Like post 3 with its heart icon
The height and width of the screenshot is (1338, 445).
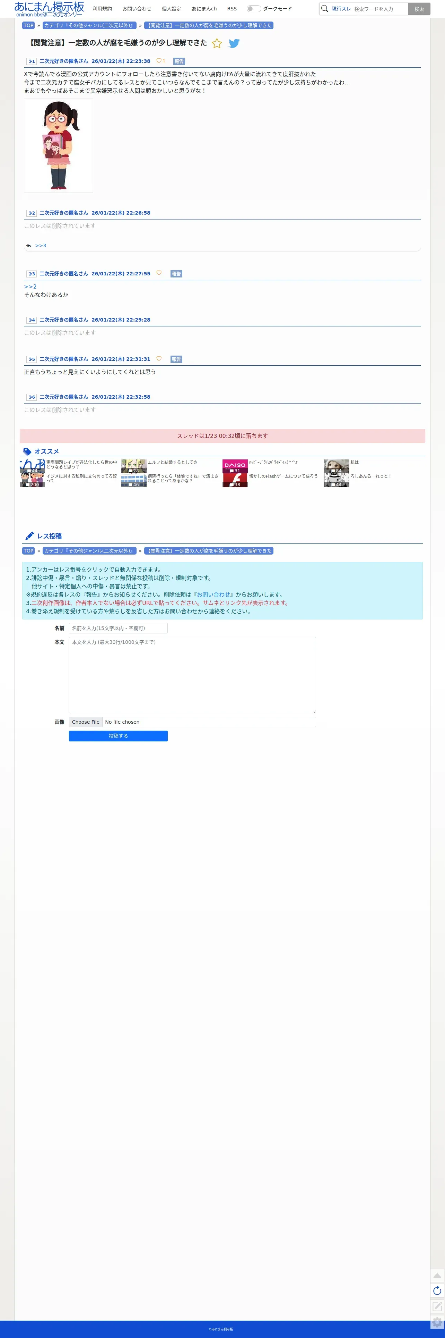(159, 273)
